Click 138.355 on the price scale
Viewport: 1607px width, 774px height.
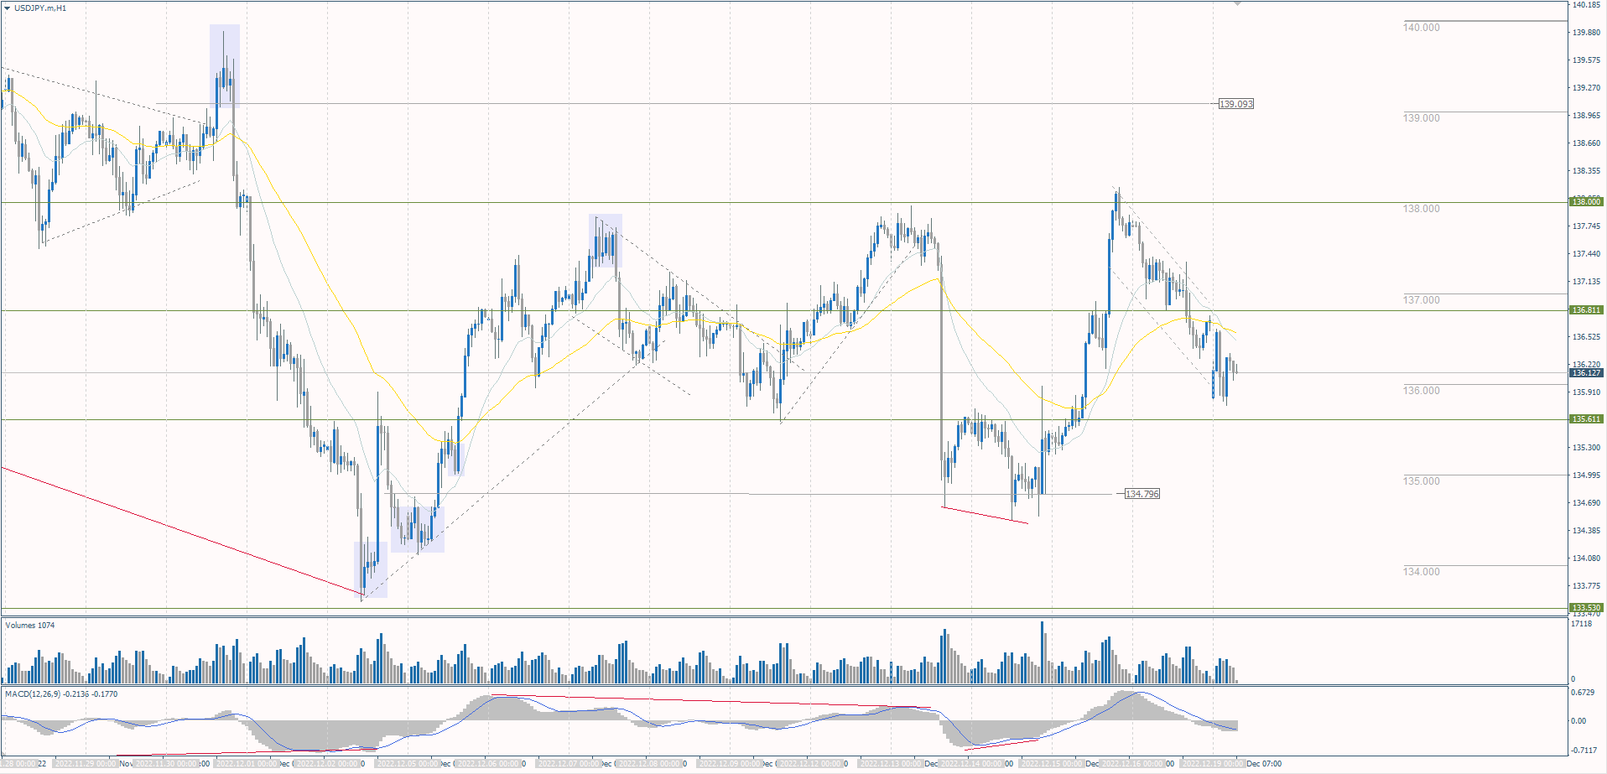(1586, 171)
